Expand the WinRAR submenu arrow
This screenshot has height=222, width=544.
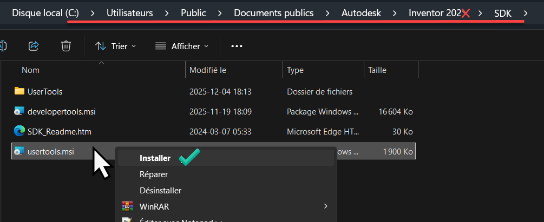tap(325, 206)
